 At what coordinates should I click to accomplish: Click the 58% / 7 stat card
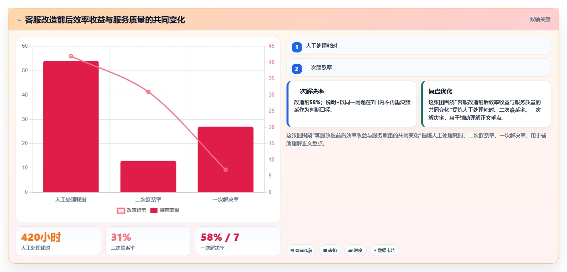pos(238,241)
